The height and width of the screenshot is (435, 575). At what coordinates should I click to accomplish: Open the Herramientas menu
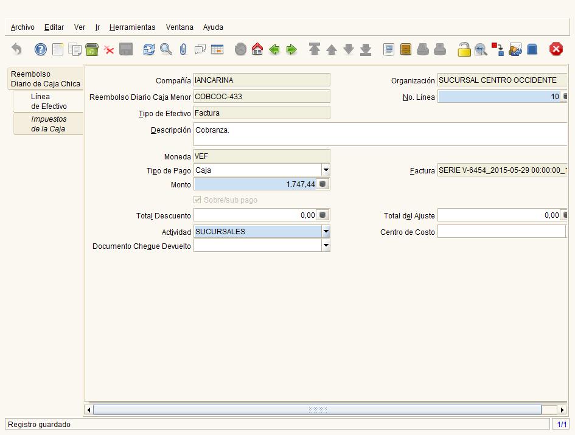coord(133,27)
